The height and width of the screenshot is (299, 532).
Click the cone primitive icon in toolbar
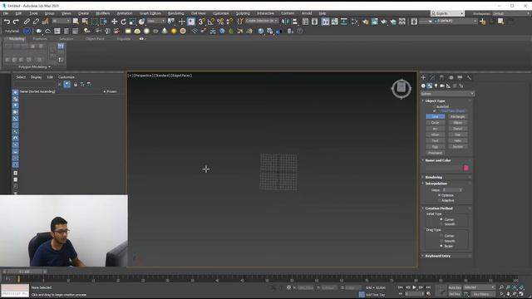[x=165, y=32]
